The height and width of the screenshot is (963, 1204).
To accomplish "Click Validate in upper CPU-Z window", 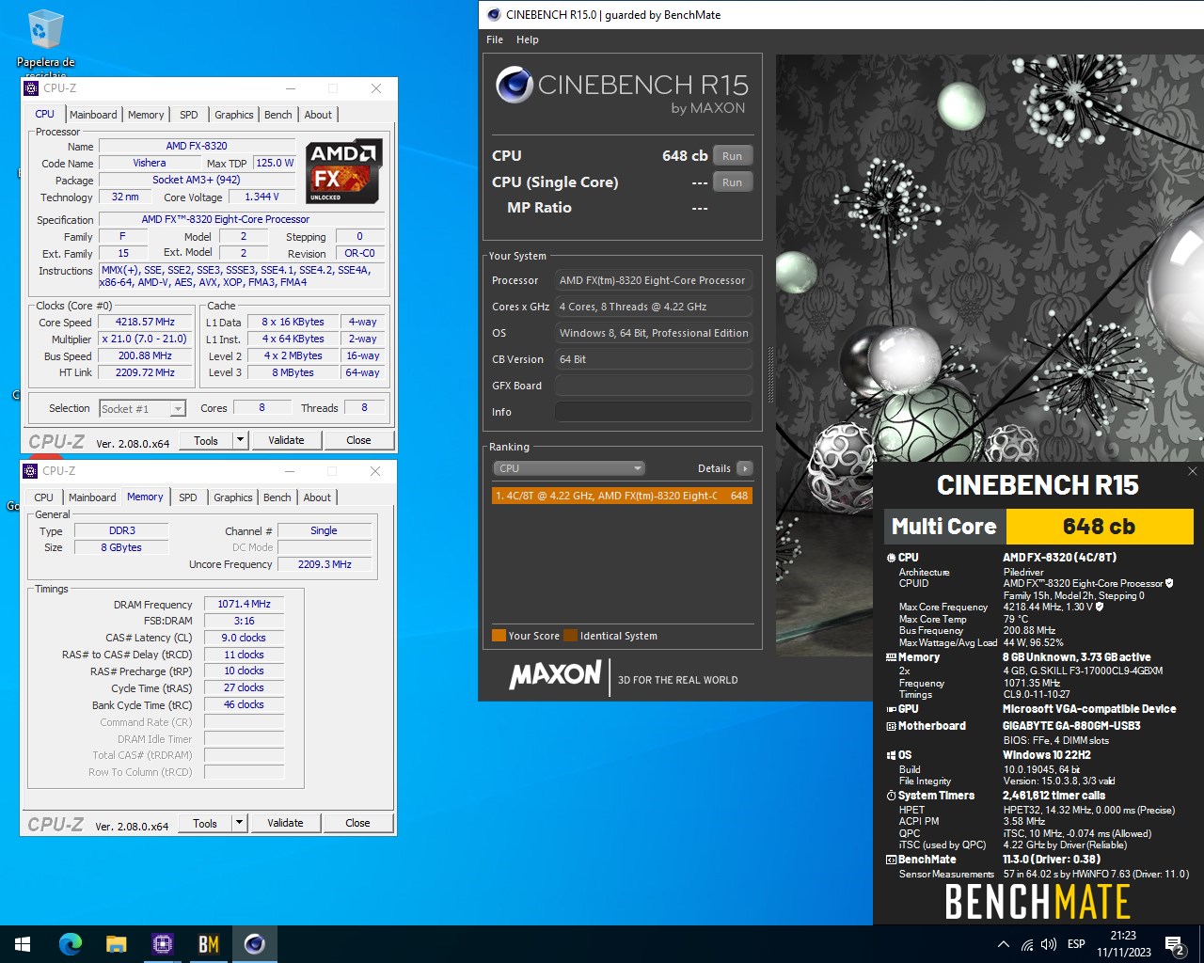I will coord(286,440).
